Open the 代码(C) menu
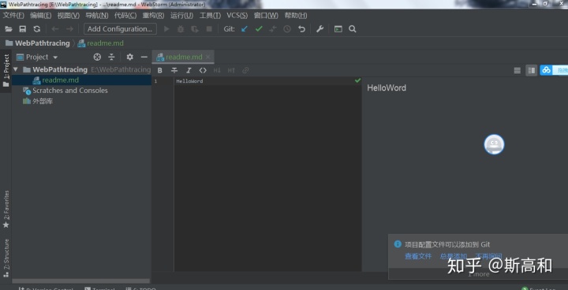Screen dimensions: 568x290 pyautogui.click(x=125, y=15)
